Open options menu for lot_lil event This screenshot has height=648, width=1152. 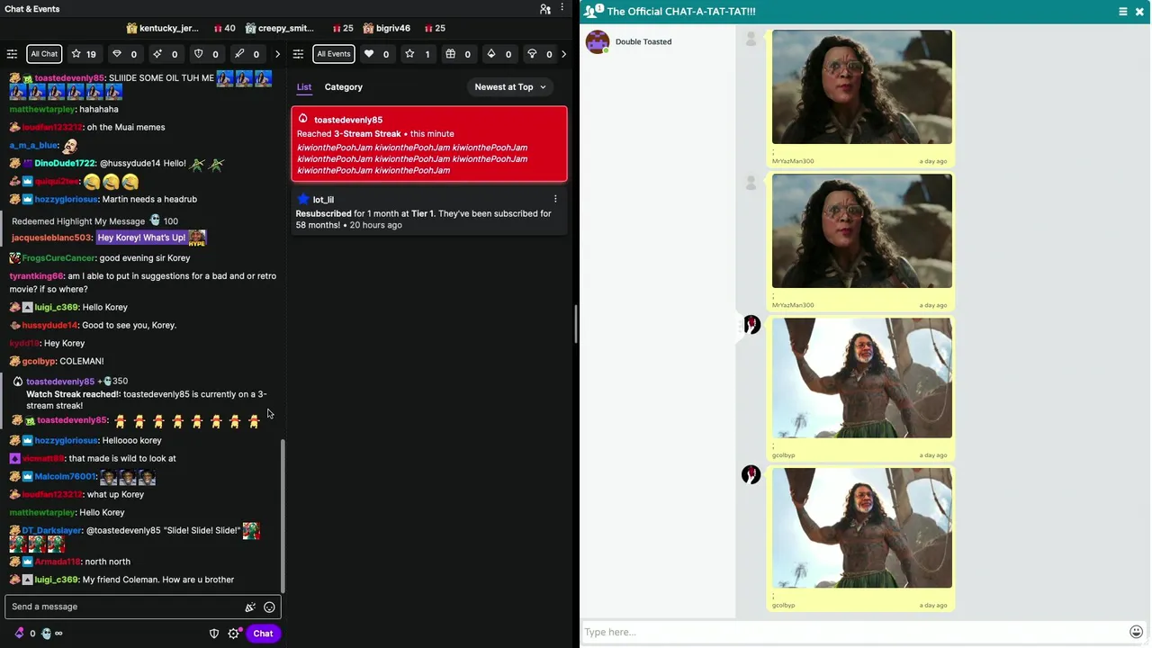(x=555, y=199)
